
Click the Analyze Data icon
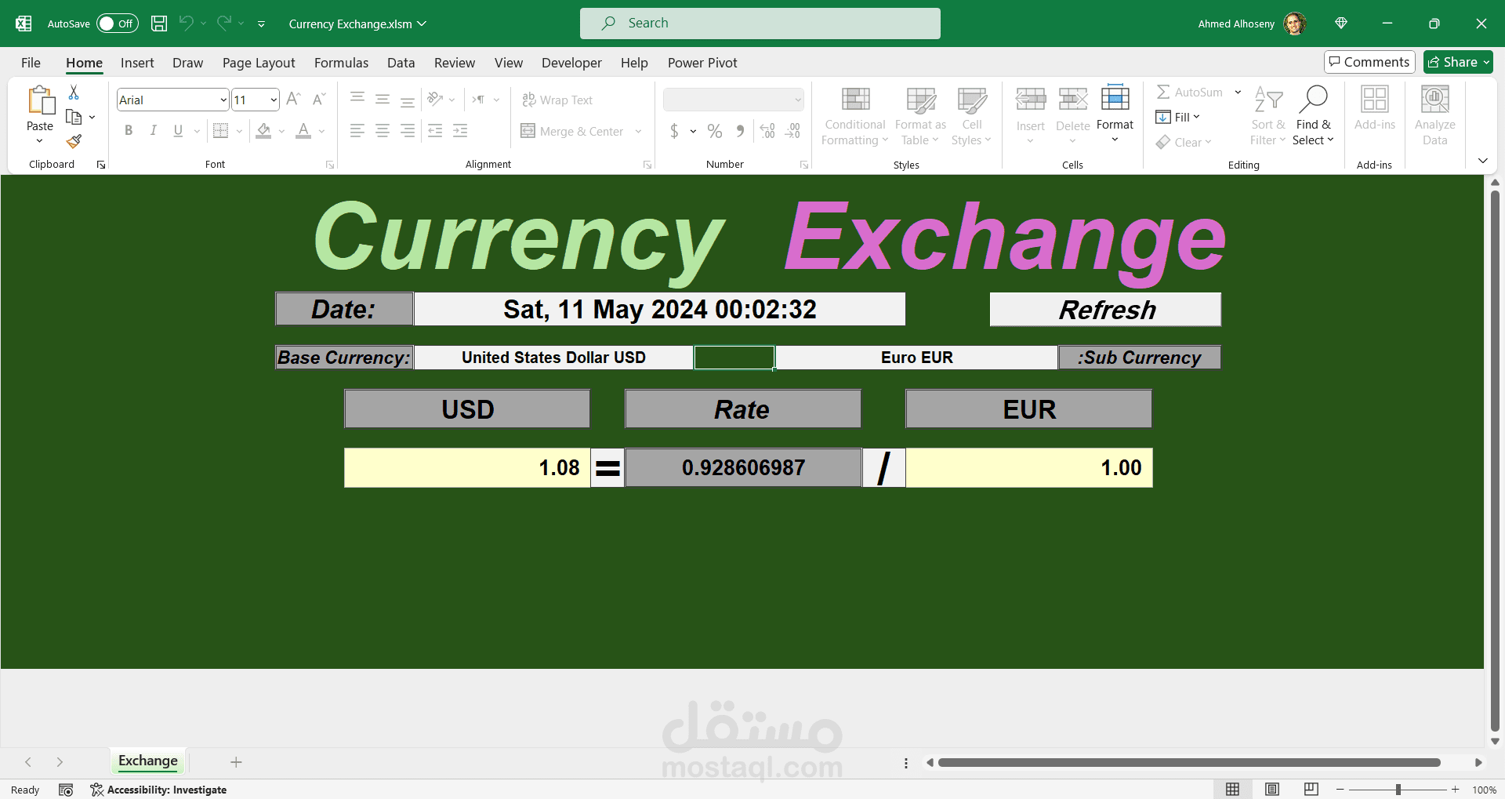click(x=1434, y=116)
